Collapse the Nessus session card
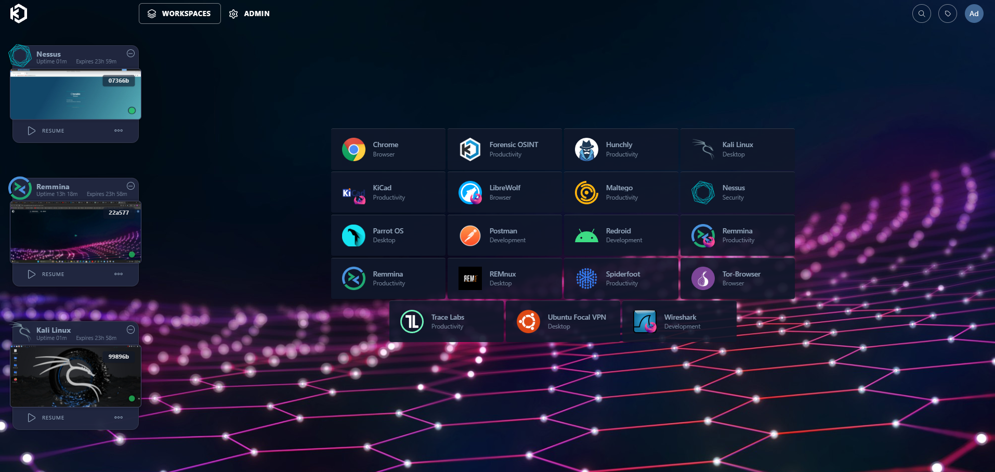The width and height of the screenshot is (995, 472). coord(130,53)
